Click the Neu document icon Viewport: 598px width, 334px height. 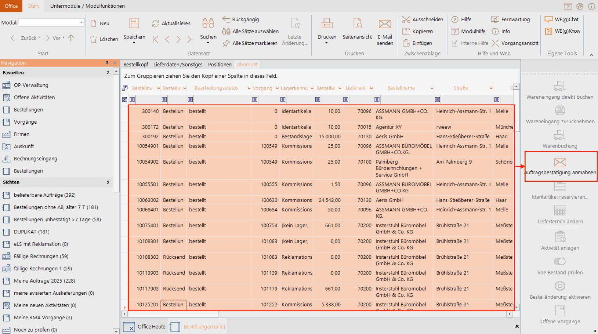tap(94, 23)
